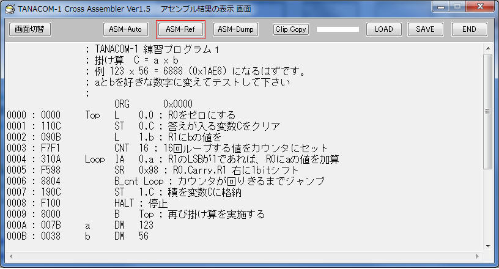Click the address '0008'
Viewport: 499px width, 269px height.
(17, 203)
